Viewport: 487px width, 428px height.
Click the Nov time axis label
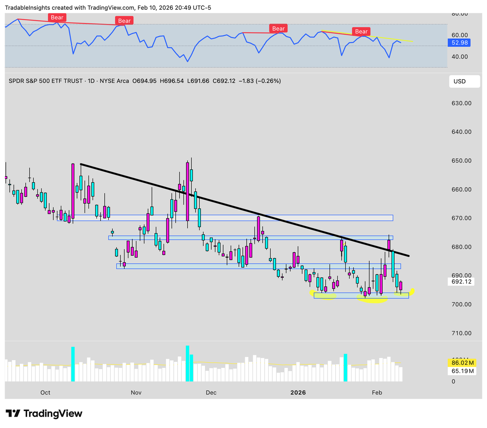coord(136,392)
